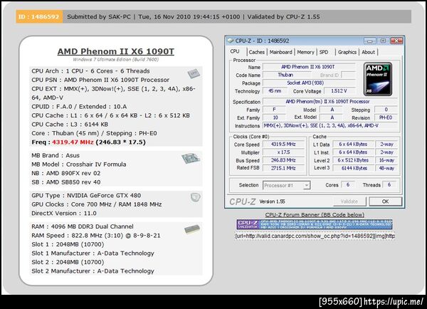The width and height of the screenshot is (427, 309).
Task: Click the CPU-Z forum banner image
Action: point(315,224)
